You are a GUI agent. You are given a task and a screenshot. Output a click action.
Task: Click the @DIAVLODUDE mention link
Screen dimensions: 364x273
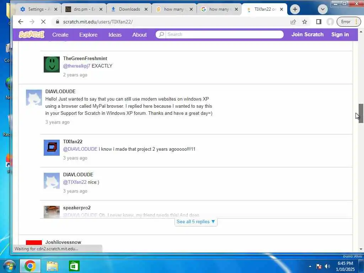coord(80,149)
